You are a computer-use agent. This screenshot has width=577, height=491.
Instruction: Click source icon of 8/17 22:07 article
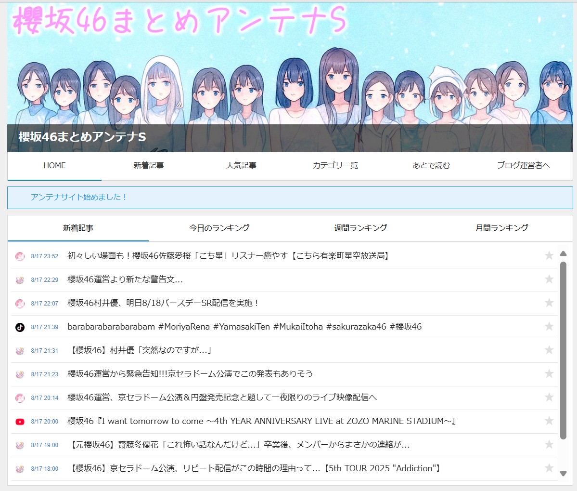[x=20, y=303]
